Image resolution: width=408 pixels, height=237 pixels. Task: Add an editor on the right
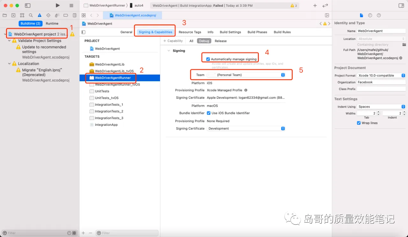pos(327,15)
